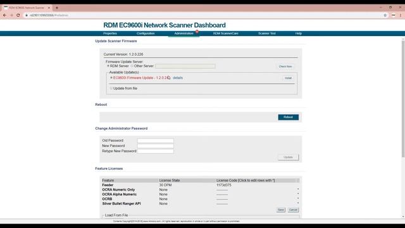Viewport: 405px width, 228px height.
Task: Select the Other Server radio button
Action: (132, 66)
